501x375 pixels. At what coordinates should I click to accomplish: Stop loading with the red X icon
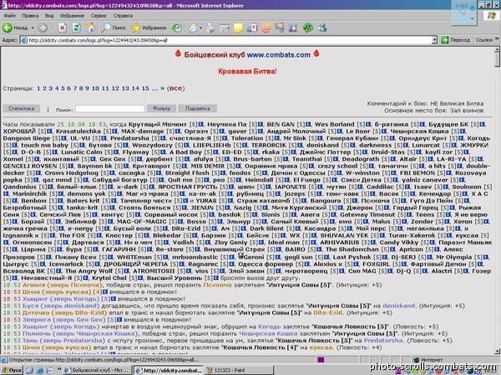click(63, 28)
